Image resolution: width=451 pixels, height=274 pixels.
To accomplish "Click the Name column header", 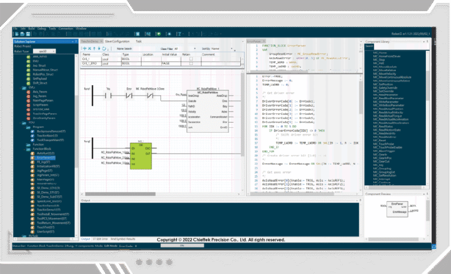I will (86, 55).
